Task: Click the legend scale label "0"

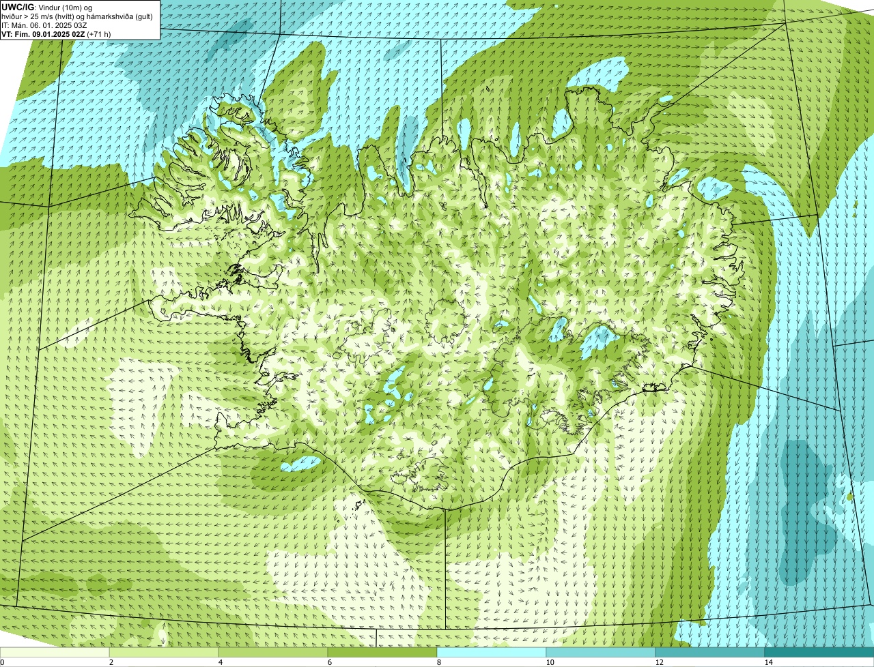Action: click(2, 662)
